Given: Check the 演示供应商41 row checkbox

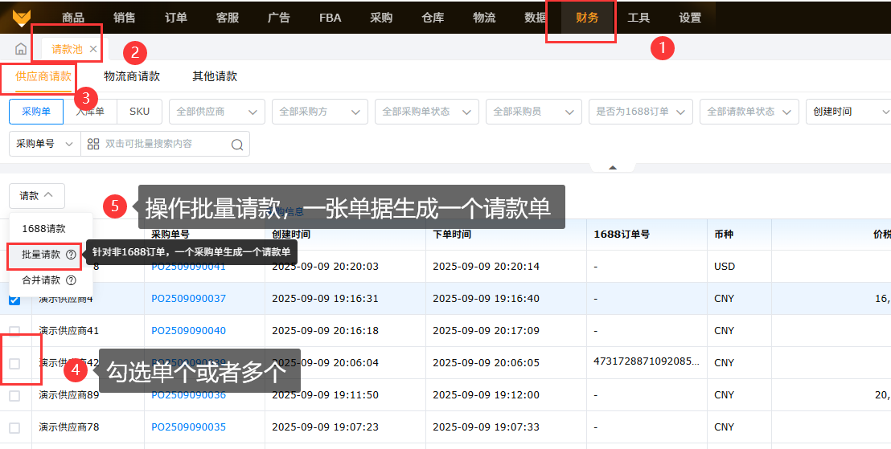Looking at the screenshot, I should click(x=14, y=331).
